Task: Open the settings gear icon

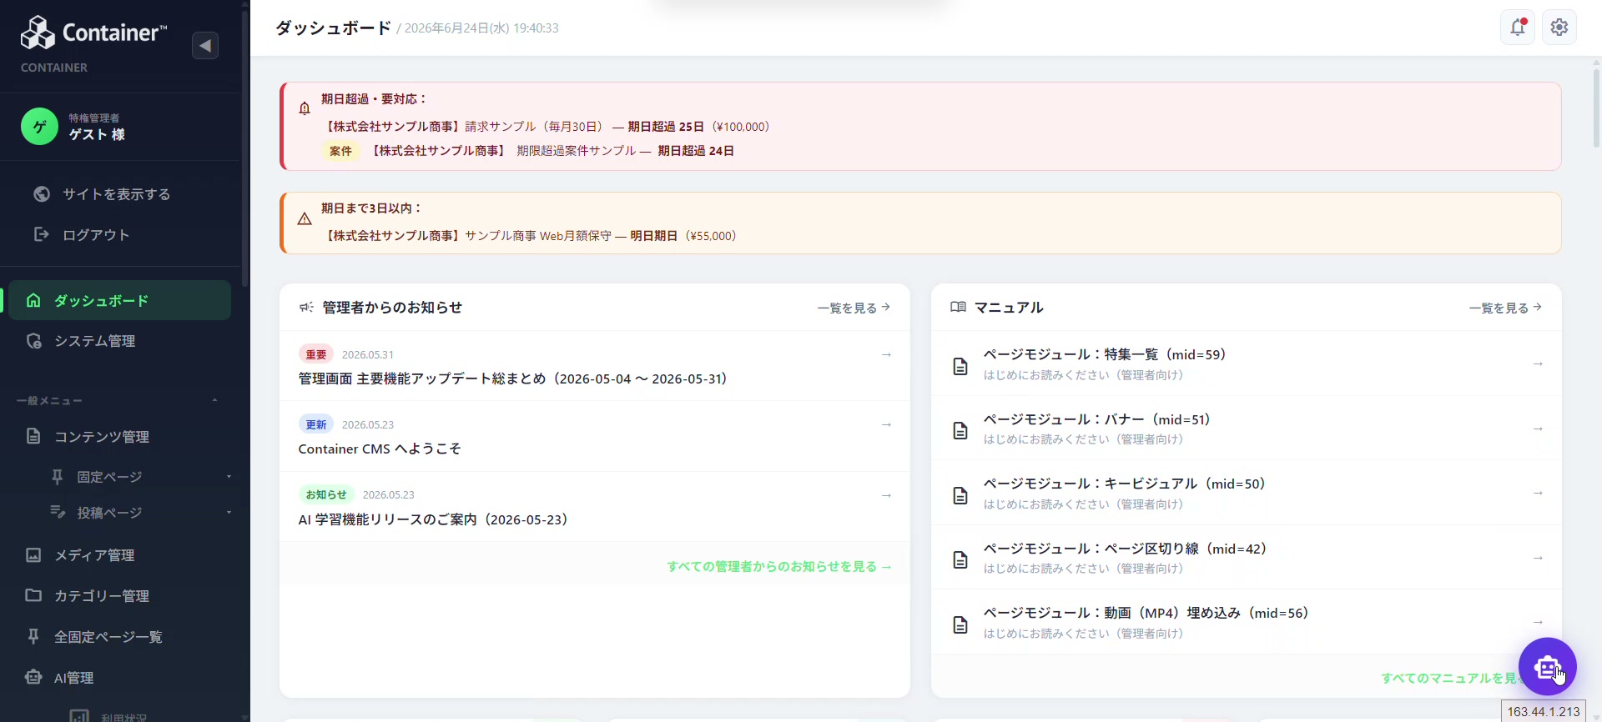Action: [1559, 28]
